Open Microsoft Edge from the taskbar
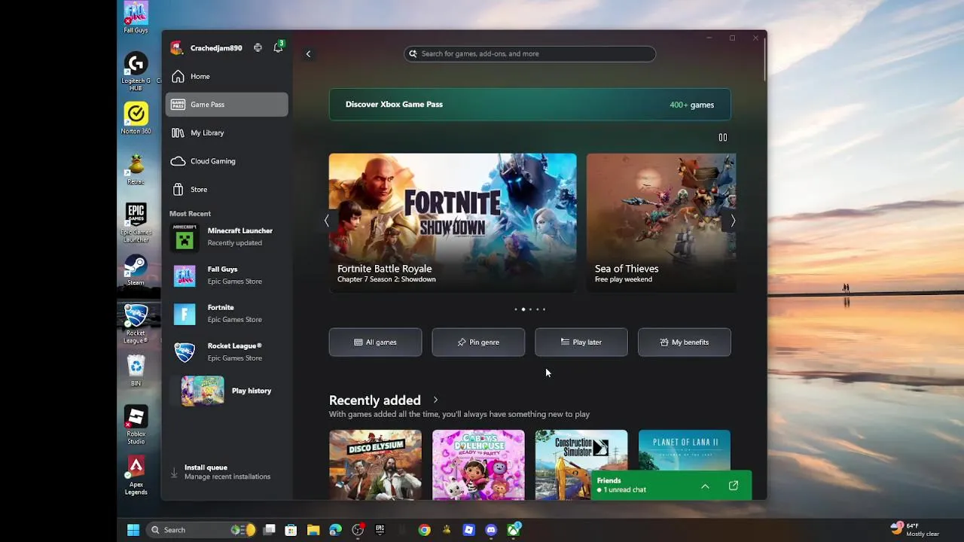The width and height of the screenshot is (964, 542). coord(335,530)
